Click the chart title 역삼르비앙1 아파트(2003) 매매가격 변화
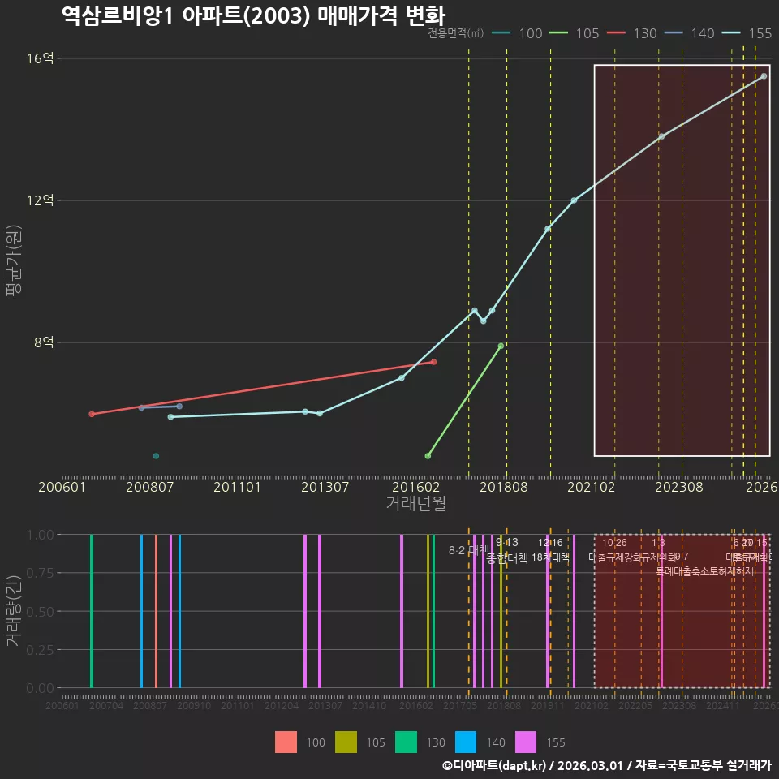Image resolution: width=779 pixels, height=779 pixels. click(x=253, y=15)
